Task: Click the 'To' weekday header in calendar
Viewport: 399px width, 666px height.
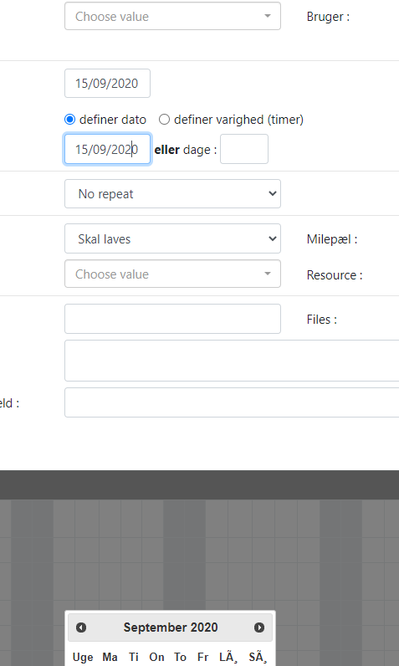Action: pyautogui.click(x=180, y=657)
